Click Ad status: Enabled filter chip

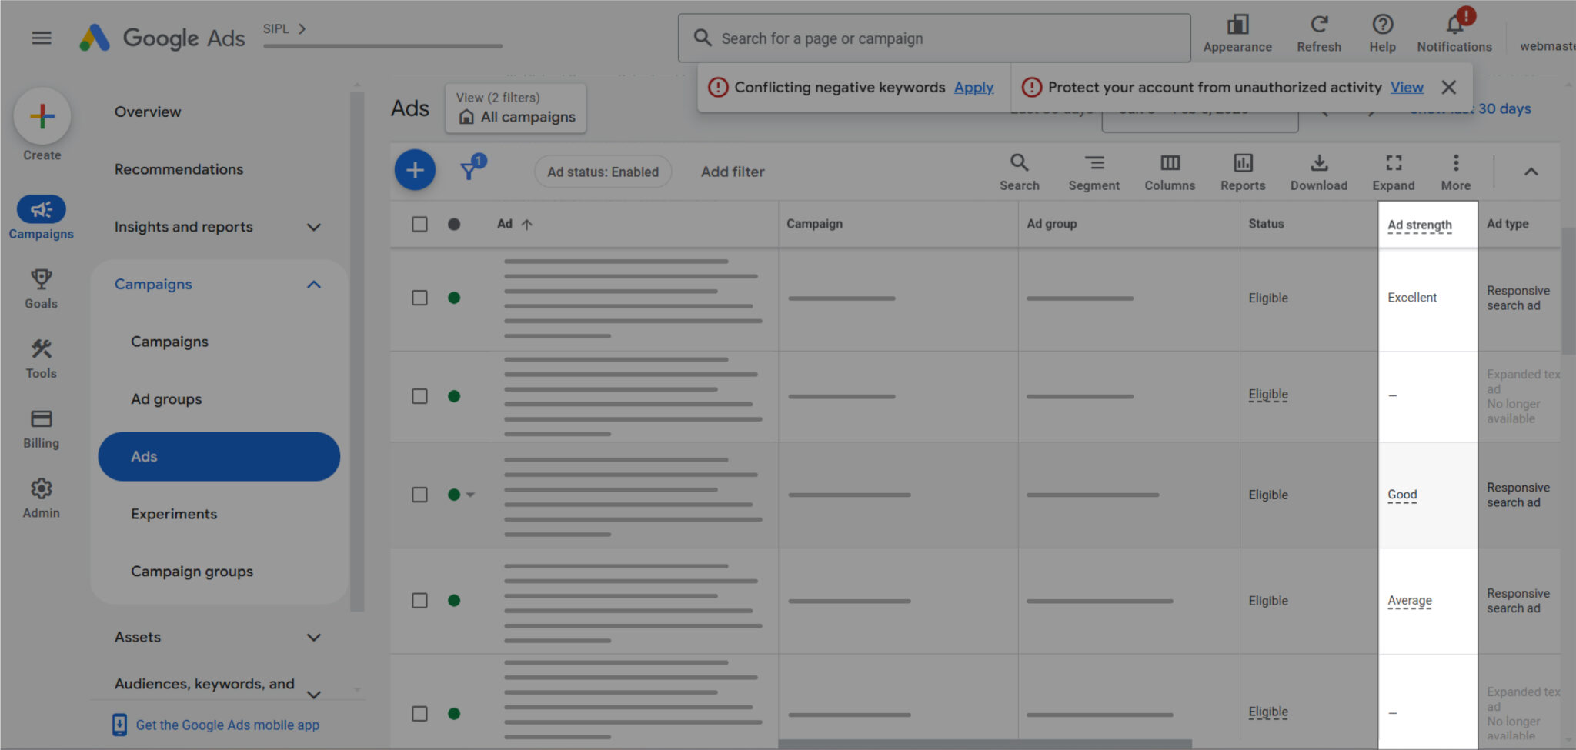pos(603,172)
